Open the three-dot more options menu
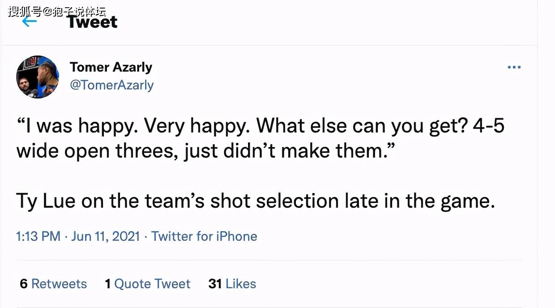The image size is (555, 308). tap(514, 67)
